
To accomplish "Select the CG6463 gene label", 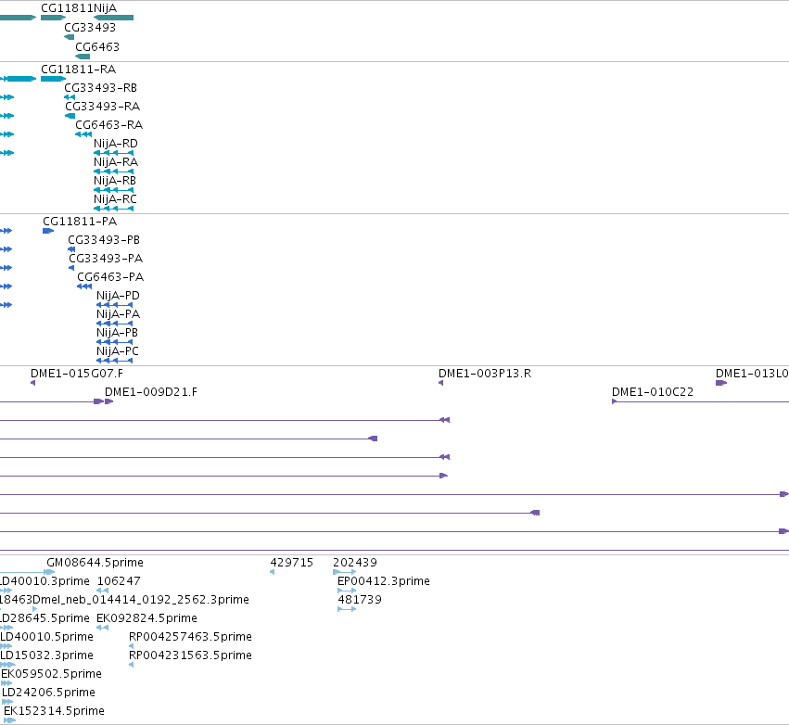I will (x=97, y=46).
